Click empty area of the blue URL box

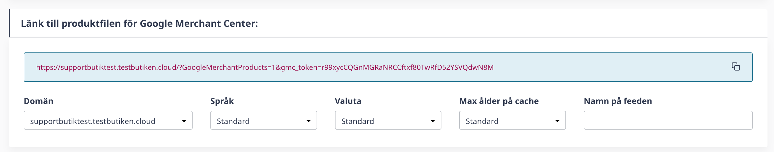610,67
